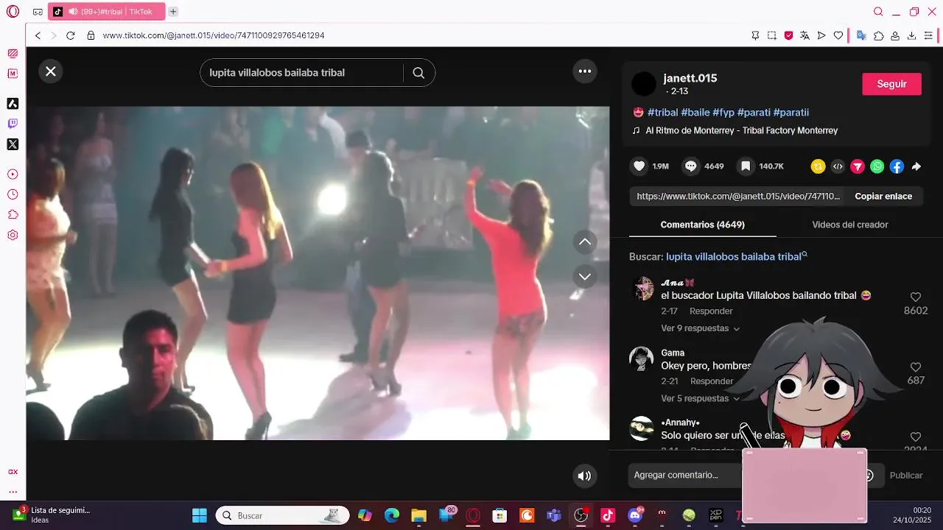Open a new tab with plus button

173,12
